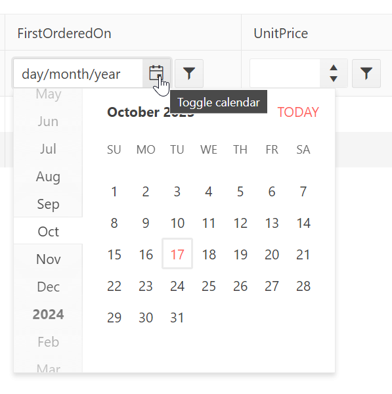Pick October 31 in the calendar
The height and width of the screenshot is (394, 392).
177,317
